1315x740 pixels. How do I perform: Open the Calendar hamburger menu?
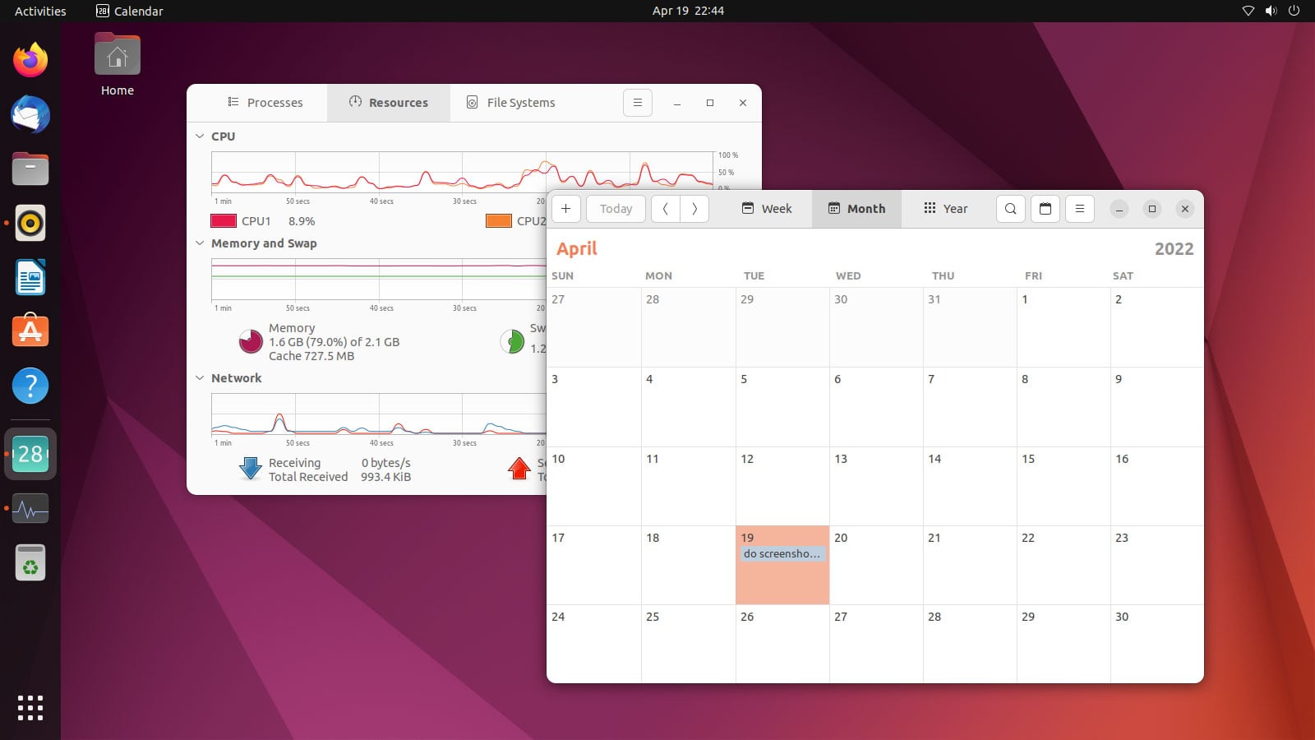(x=1079, y=209)
